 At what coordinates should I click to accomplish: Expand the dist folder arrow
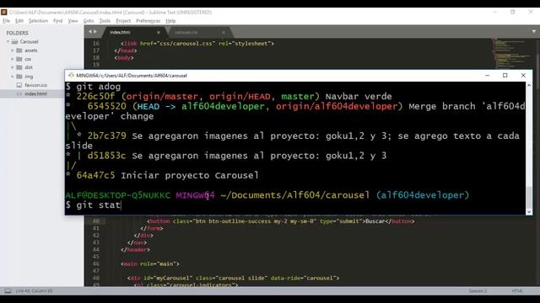tap(13, 67)
